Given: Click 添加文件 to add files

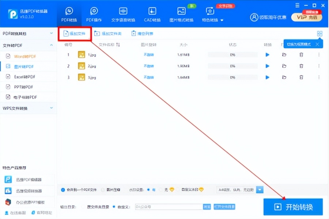Looking at the screenshot, I should click(75, 33).
